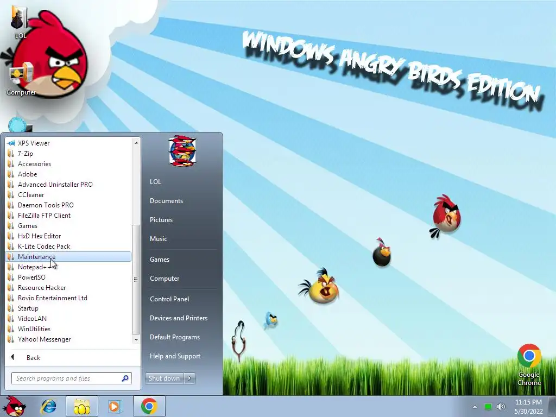This screenshot has width=556, height=417.
Task: Click programs list scroll up arrow
Action: tap(136, 143)
